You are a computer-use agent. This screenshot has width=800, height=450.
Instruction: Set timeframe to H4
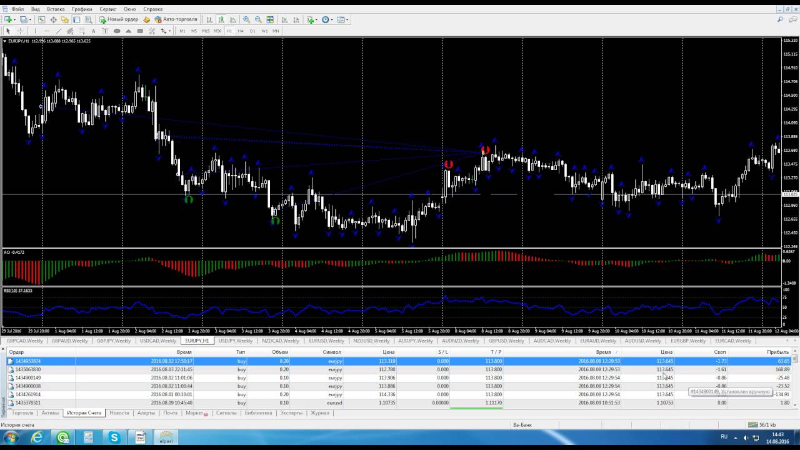[241, 31]
